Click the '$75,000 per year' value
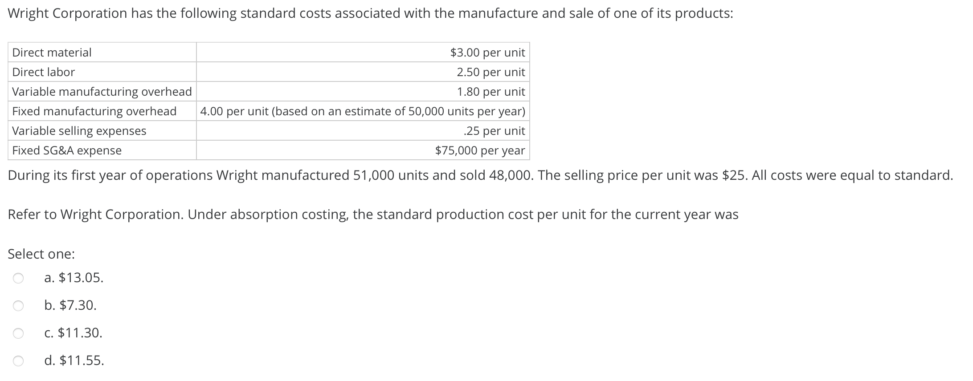Image resolution: width=973 pixels, height=381 pixels. [480, 150]
